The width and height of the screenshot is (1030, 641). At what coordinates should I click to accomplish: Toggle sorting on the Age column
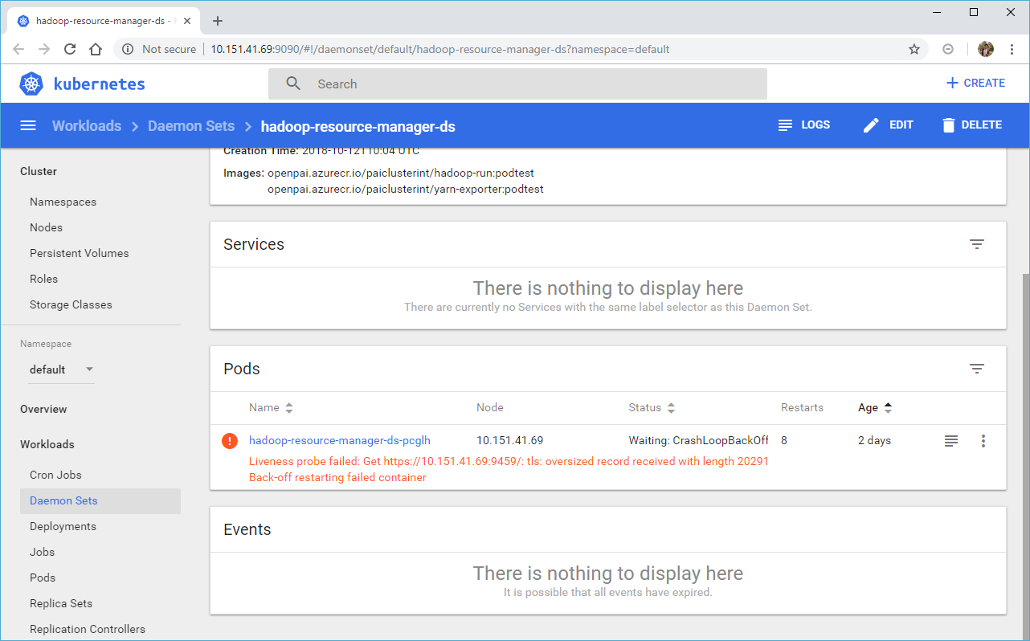click(x=888, y=407)
